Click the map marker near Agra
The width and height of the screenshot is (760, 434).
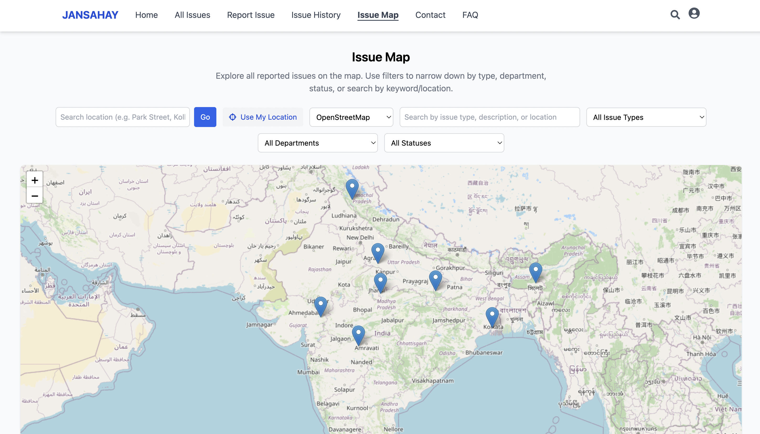coord(377,253)
